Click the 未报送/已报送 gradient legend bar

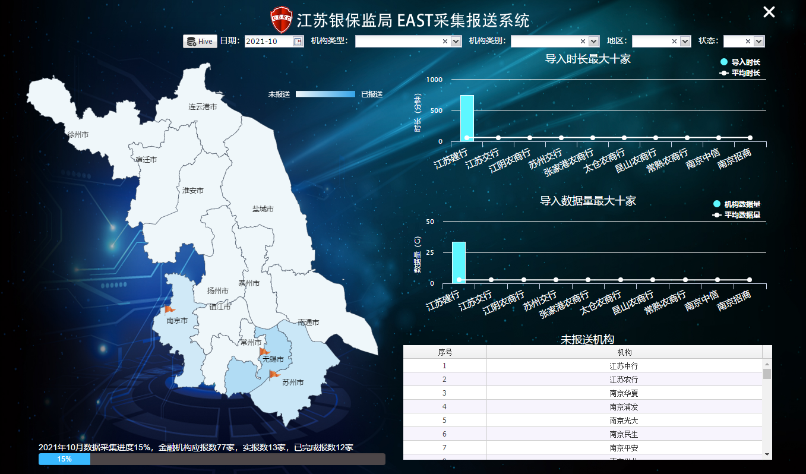point(325,94)
